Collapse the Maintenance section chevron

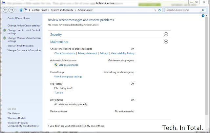(x=166, y=42)
